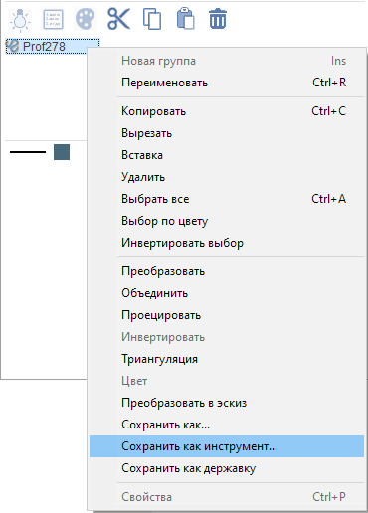Click the disabled Цвет menu entry

[x=227, y=381]
